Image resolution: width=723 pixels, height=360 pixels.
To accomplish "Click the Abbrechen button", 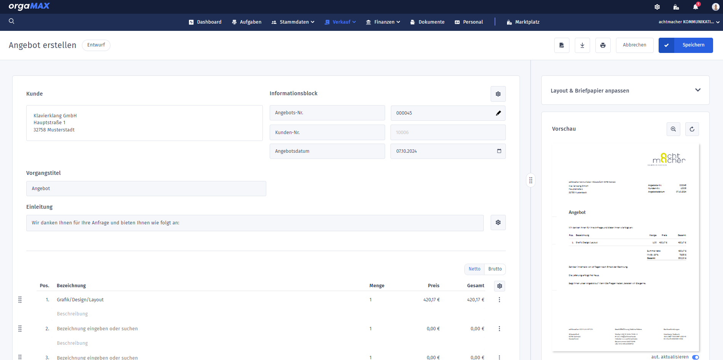I will [634, 45].
